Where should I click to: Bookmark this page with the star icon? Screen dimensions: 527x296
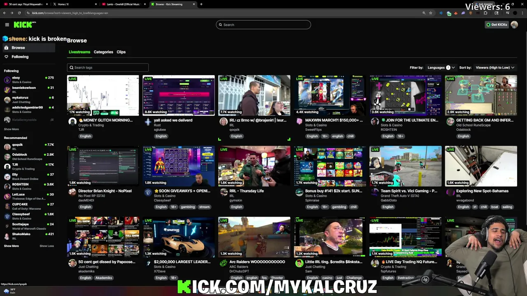click(x=431, y=13)
